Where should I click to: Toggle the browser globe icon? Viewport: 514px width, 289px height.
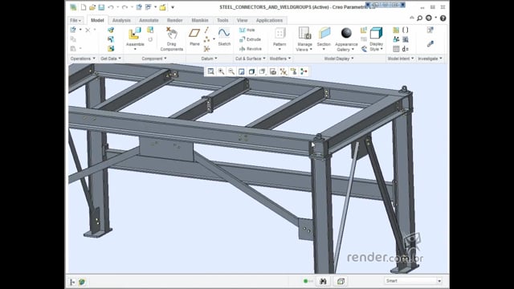click(82, 282)
